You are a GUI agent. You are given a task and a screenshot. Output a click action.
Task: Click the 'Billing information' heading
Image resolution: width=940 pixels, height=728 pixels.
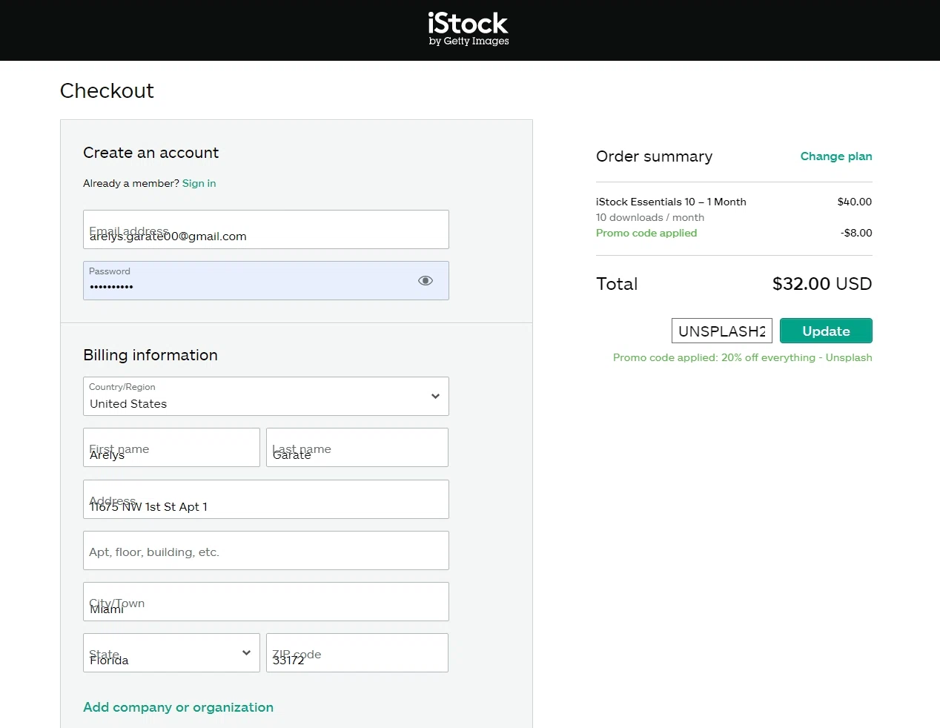point(150,355)
